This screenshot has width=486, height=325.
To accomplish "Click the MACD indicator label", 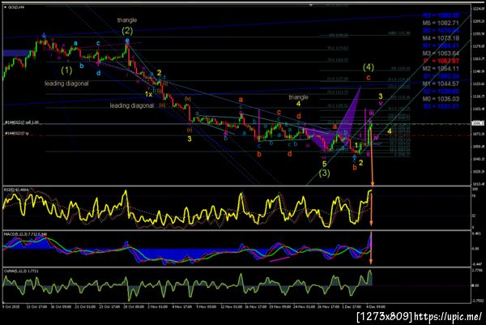I will point(25,233).
